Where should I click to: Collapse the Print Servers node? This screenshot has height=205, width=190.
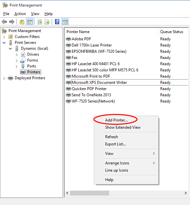[4, 43]
